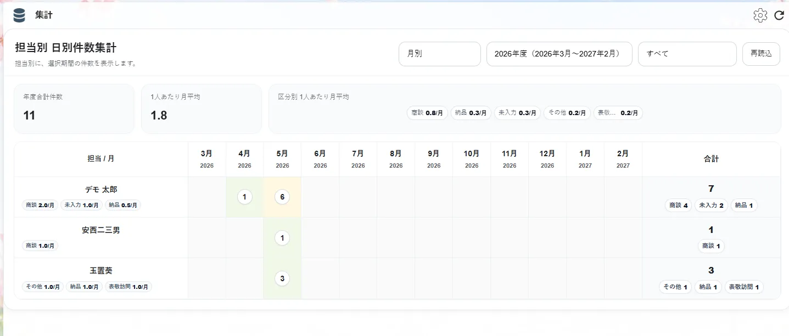Open the すべて filter dropdown
The image size is (789, 336).
pos(687,54)
